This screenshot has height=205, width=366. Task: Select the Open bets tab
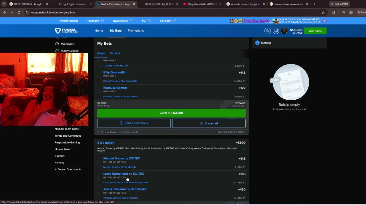tap(101, 53)
